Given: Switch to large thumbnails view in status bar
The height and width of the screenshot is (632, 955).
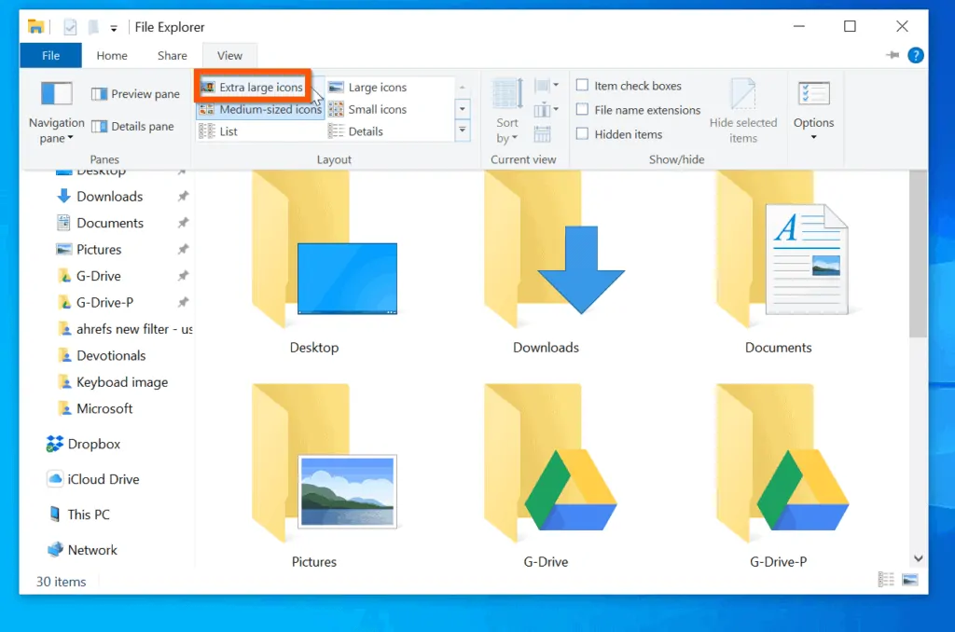Looking at the screenshot, I should coord(909,581).
